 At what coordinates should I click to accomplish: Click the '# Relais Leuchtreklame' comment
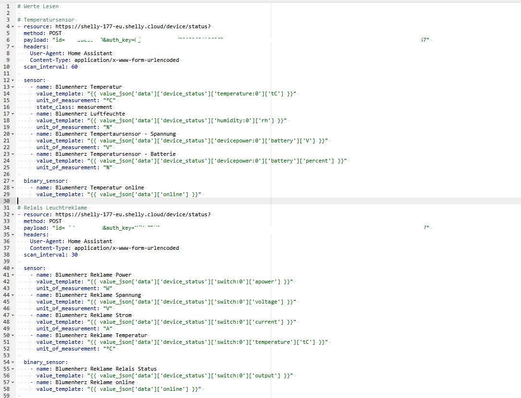coord(52,208)
